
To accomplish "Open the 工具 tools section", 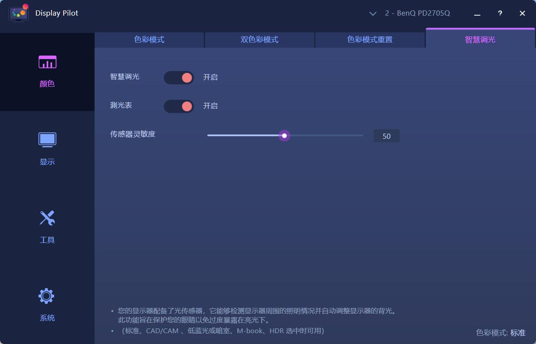I will (x=47, y=239).
